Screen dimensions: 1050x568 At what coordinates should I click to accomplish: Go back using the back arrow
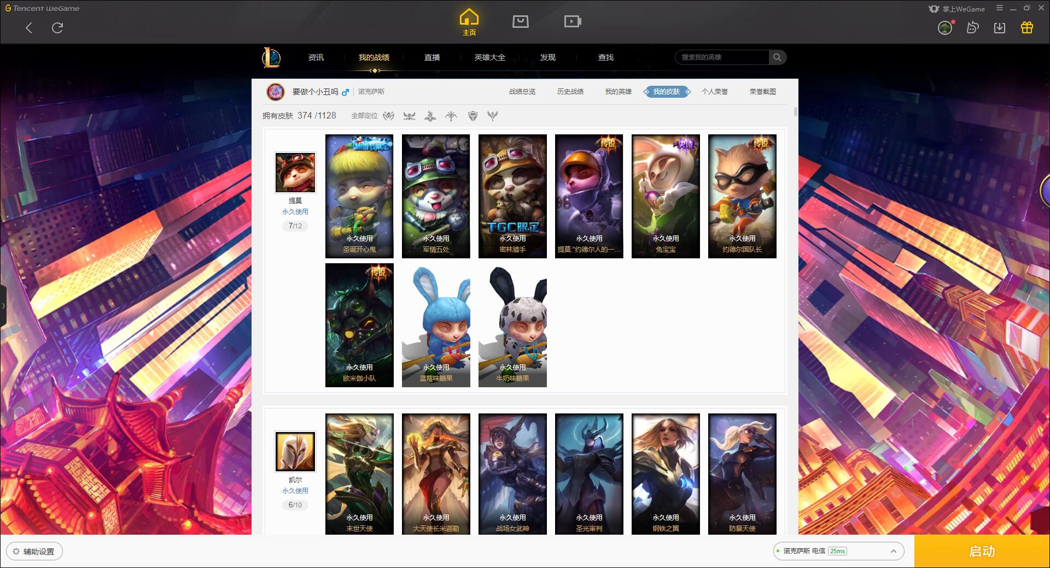[x=29, y=28]
